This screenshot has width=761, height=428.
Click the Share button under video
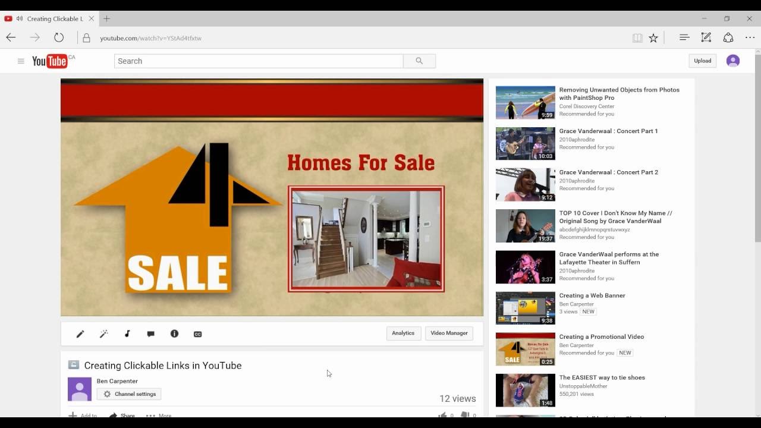[122, 416]
